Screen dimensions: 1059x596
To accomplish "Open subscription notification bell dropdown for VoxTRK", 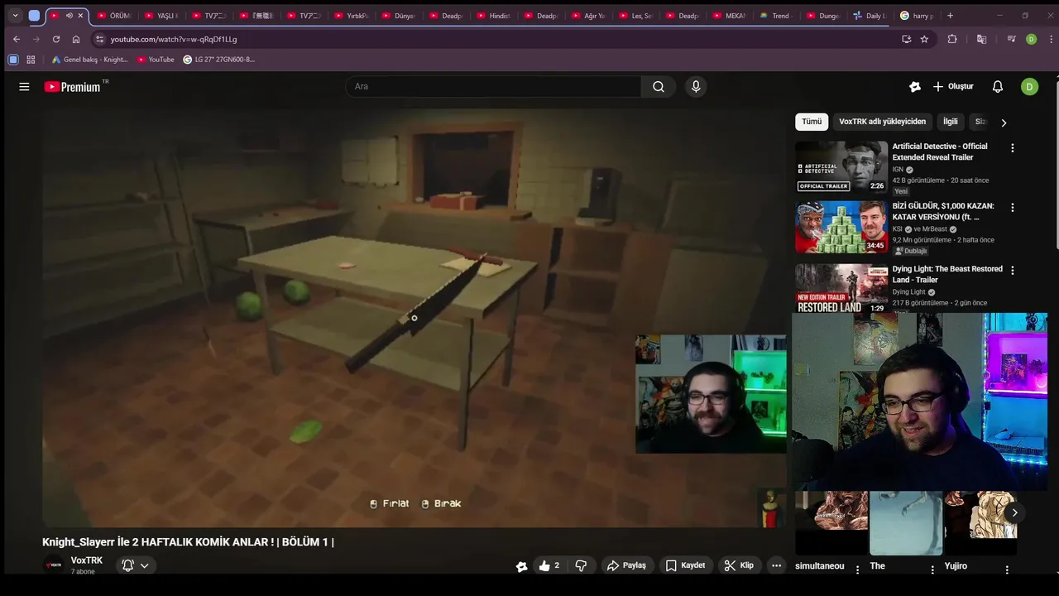I will click(136, 565).
